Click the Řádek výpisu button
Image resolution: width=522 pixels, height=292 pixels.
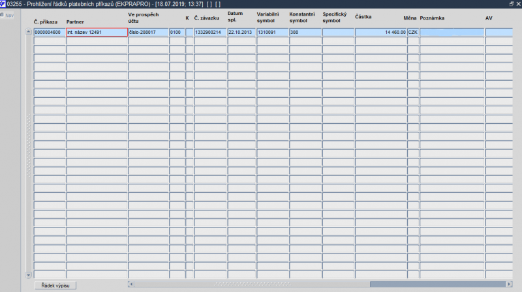pos(55,285)
